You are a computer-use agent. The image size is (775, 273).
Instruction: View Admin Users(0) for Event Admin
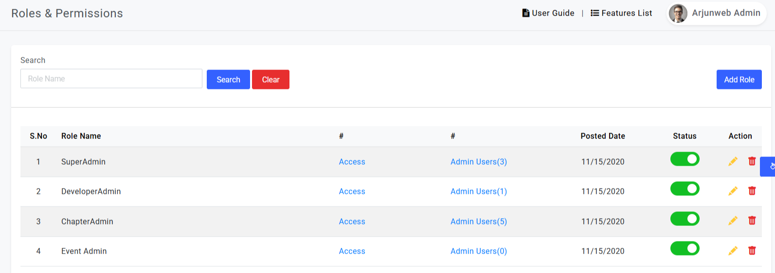pos(479,251)
